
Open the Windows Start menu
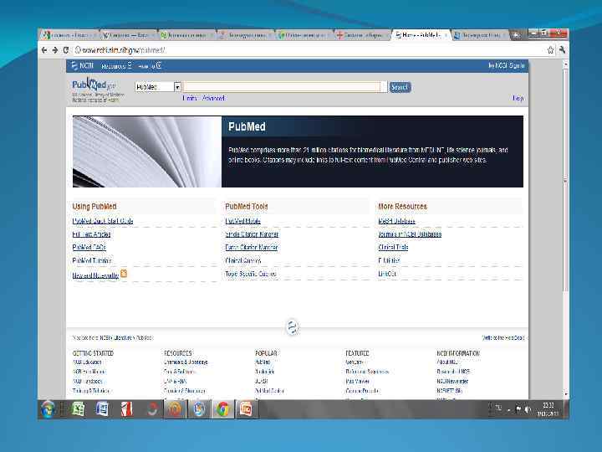pyautogui.click(x=48, y=409)
